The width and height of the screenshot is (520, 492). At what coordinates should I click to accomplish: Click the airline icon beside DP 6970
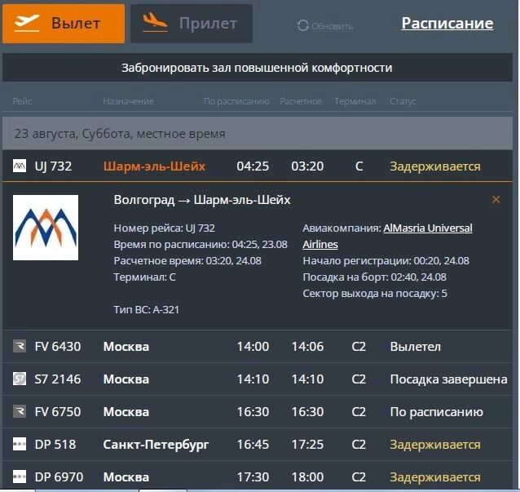[x=20, y=477]
